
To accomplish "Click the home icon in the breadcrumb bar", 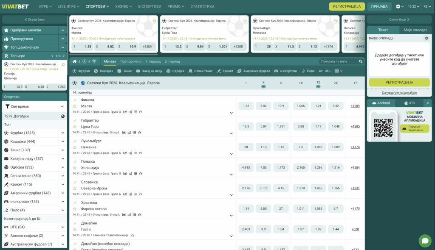I will point(74,61).
